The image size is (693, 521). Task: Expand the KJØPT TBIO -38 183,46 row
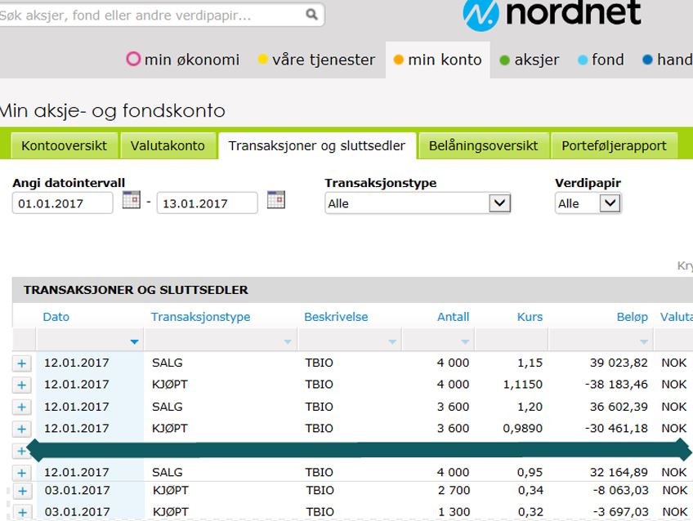(x=21, y=385)
